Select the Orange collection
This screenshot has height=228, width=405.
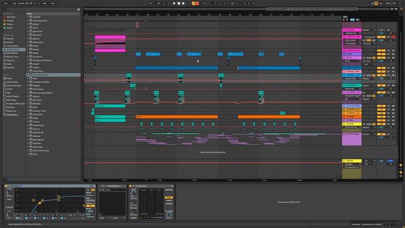(10, 21)
